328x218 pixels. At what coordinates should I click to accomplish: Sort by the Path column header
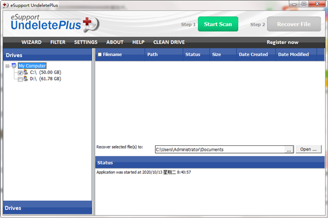click(163, 55)
